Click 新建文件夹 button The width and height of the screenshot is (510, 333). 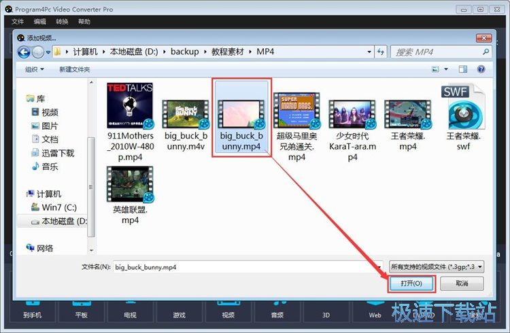(75, 69)
